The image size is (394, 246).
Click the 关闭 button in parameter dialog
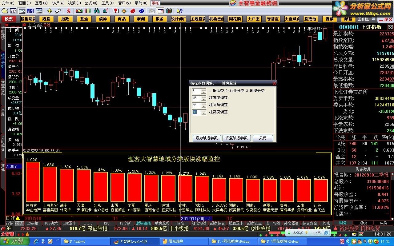(263, 138)
